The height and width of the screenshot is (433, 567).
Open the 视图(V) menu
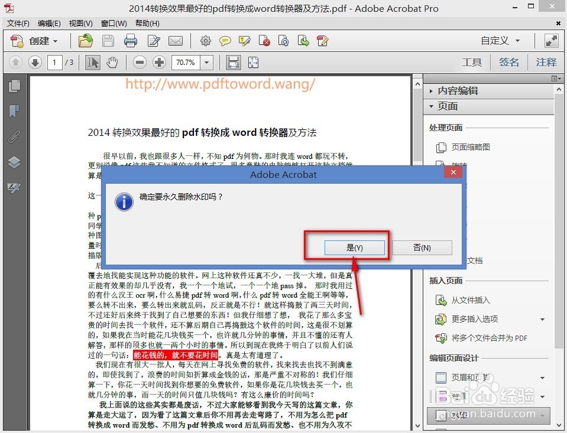coord(80,24)
